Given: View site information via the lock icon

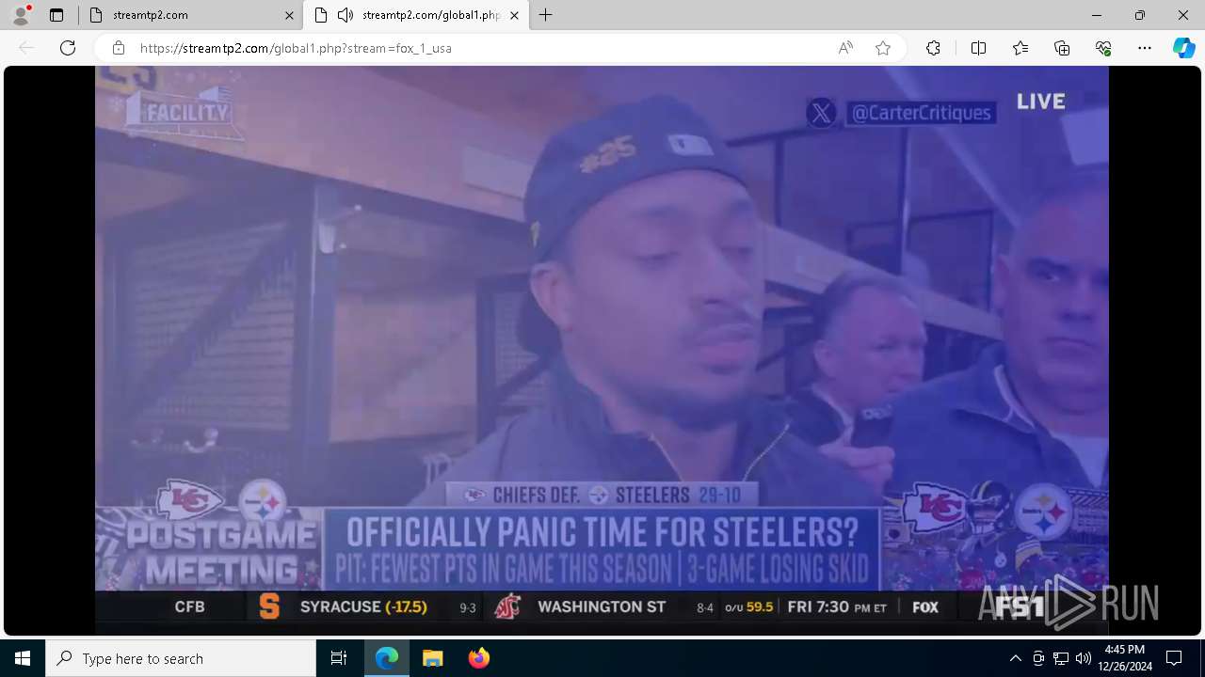Looking at the screenshot, I should pyautogui.click(x=118, y=48).
